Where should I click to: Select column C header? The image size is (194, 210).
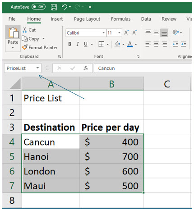167,84
